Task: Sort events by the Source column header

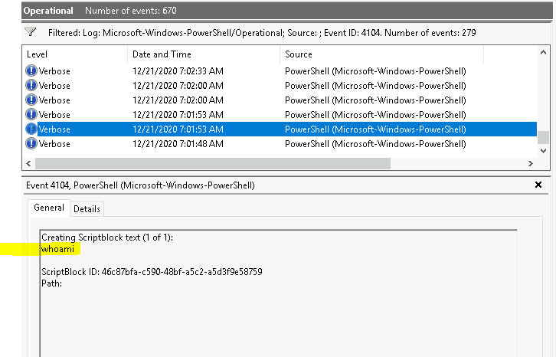Action: (x=382, y=54)
